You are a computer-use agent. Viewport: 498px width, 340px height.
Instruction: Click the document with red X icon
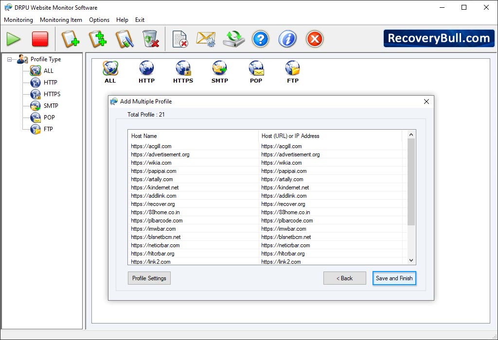(x=180, y=39)
